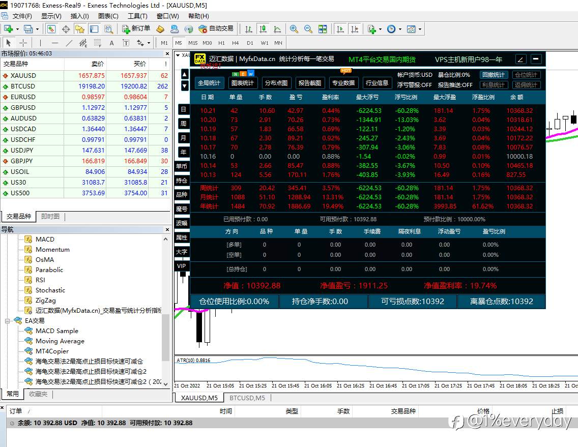Toggle the Market Watch window icon
This screenshot has width=578, height=447.
(51, 29)
